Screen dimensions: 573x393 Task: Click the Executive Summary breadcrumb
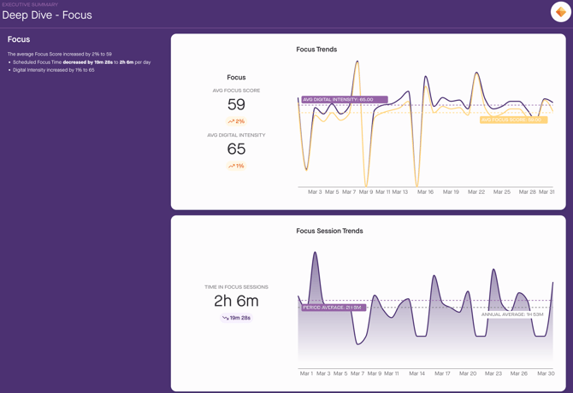coord(30,4)
